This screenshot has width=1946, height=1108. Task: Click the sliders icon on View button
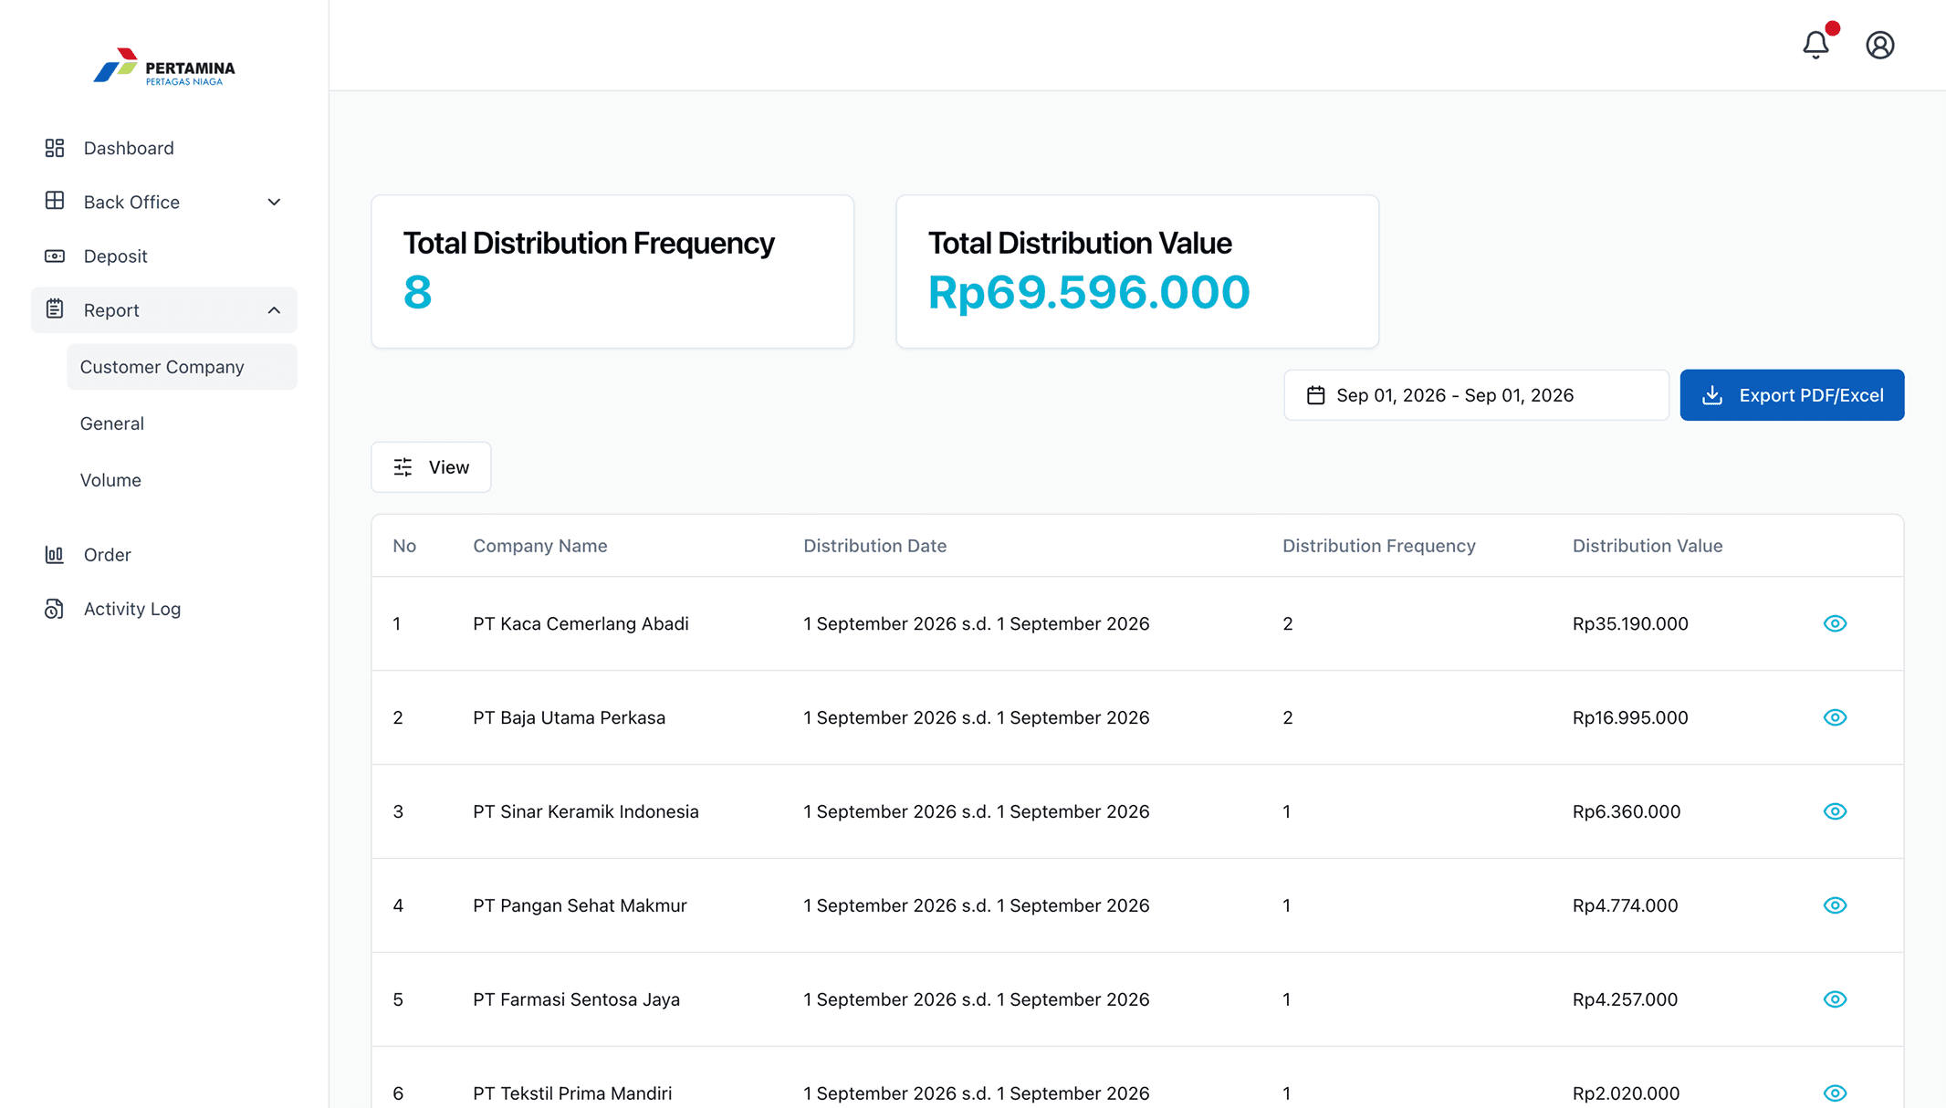tap(403, 467)
